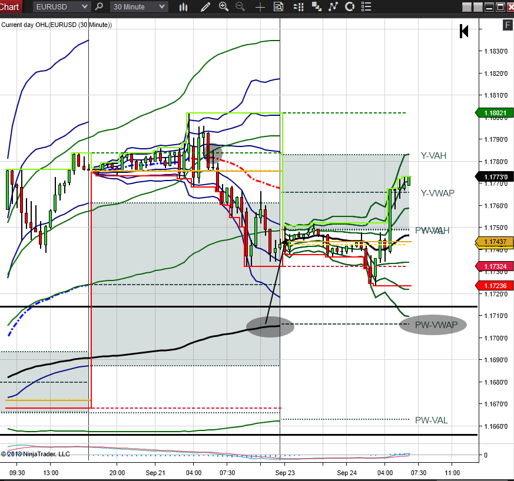Open the drawing tools pencil icon
Viewport: 514px width, 481px height.
[x=205, y=7]
